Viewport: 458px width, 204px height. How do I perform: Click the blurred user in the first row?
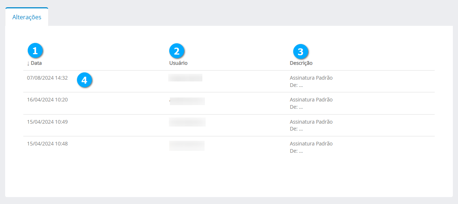click(x=185, y=78)
